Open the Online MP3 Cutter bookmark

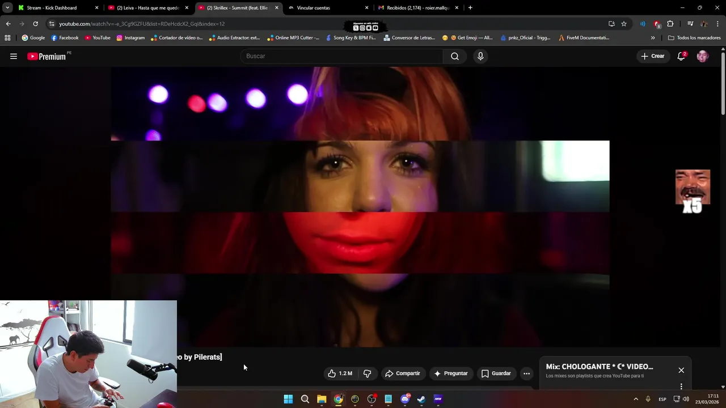(293, 38)
